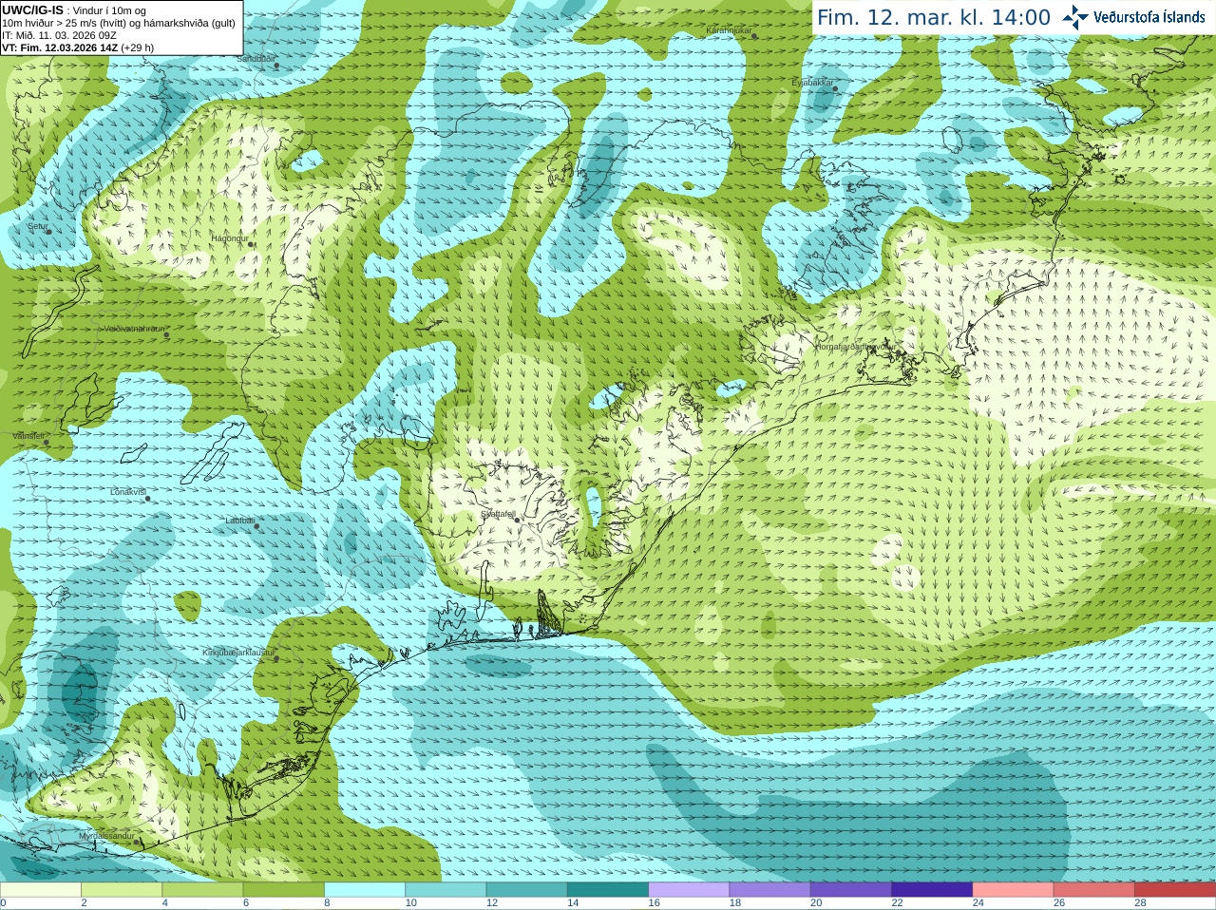Screen dimensions: 1216x910
Task: Click the Kirkjubæjarklaustur place label
Action: pyautogui.click(x=238, y=653)
